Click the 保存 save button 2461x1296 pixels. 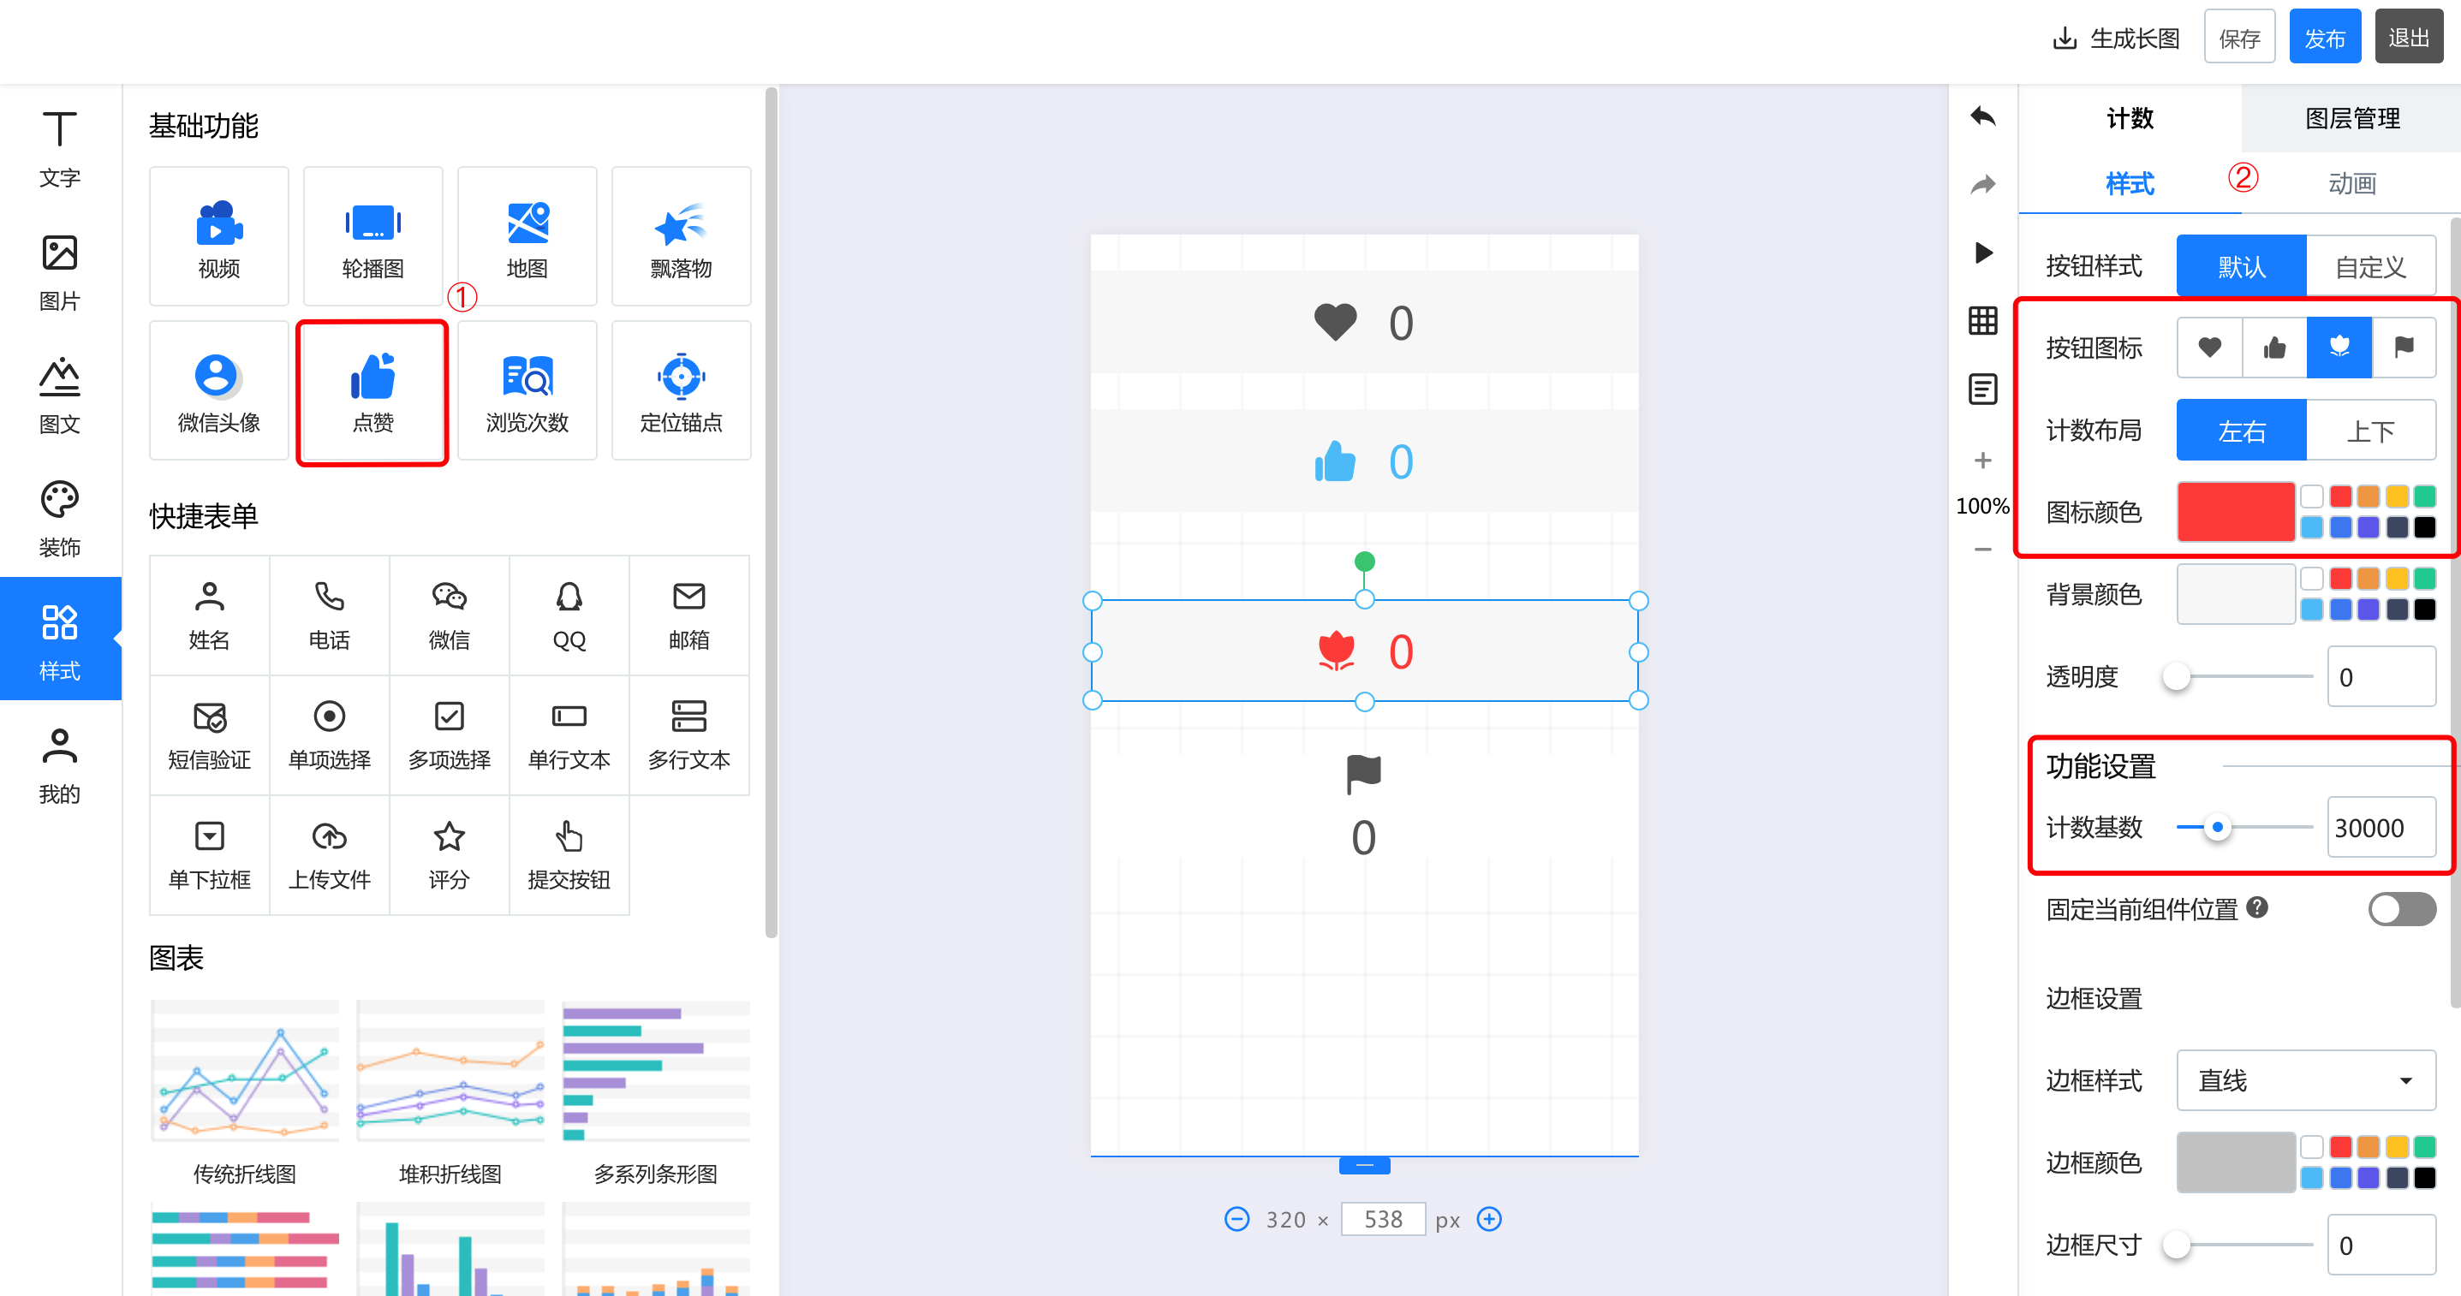(x=2238, y=39)
